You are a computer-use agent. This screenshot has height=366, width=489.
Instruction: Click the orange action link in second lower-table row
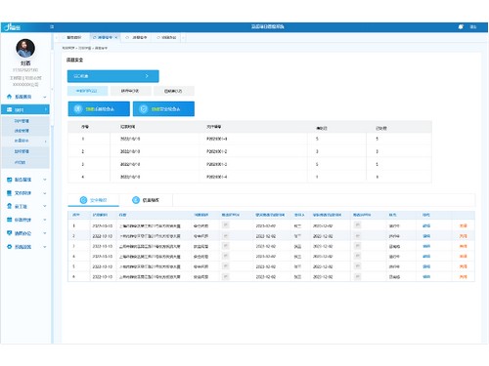(464, 236)
